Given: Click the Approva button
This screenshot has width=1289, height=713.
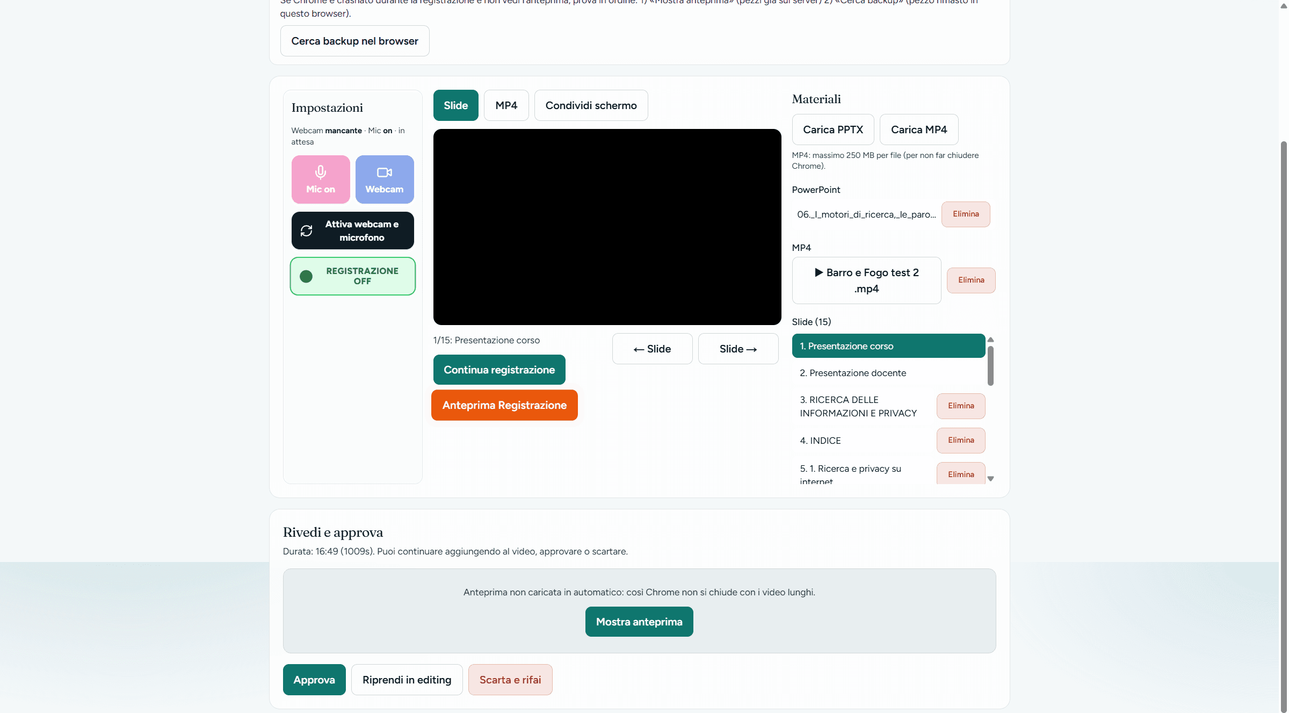Looking at the screenshot, I should (x=314, y=680).
